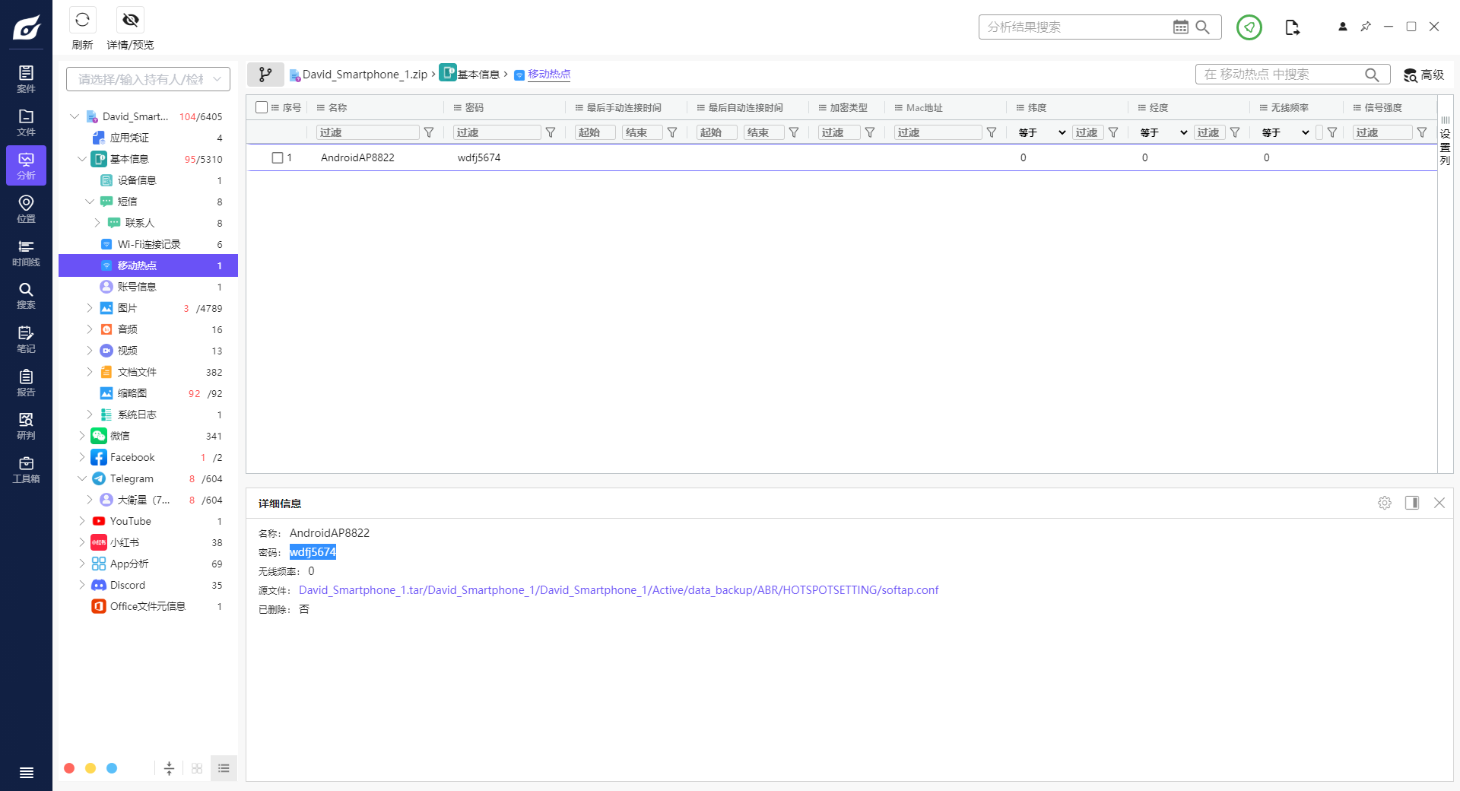Open the 时间线 timeline sidebar icon

26,252
